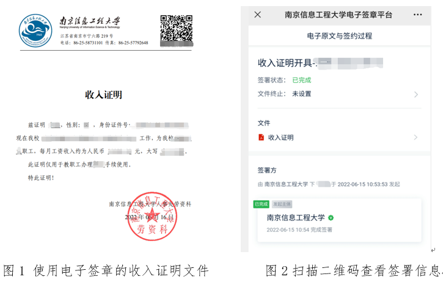Click the green verified badge beside signer name

point(331,217)
